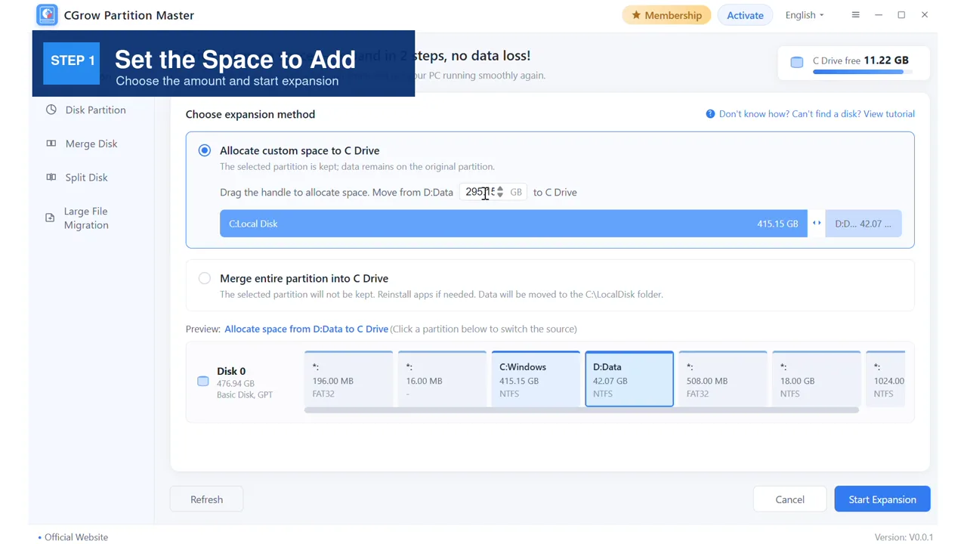Click the D: partition segment of the bar

pyautogui.click(x=864, y=224)
